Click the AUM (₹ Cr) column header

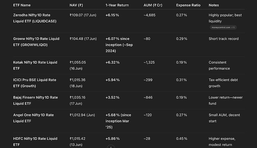pyautogui.click(x=153, y=5)
